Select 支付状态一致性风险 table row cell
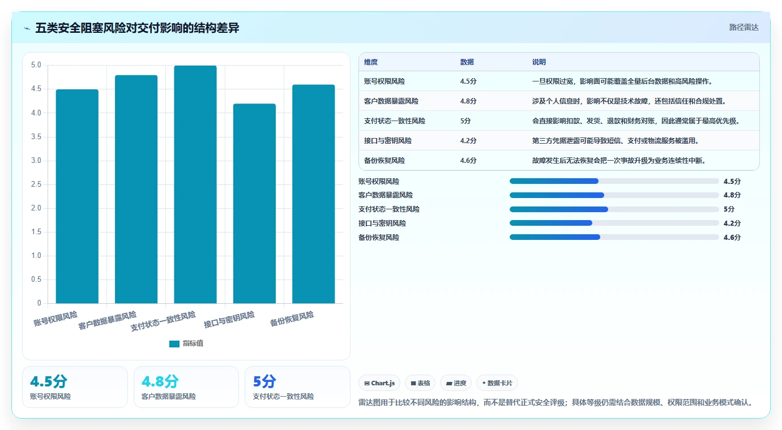This screenshot has height=430, width=782. tap(395, 121)
